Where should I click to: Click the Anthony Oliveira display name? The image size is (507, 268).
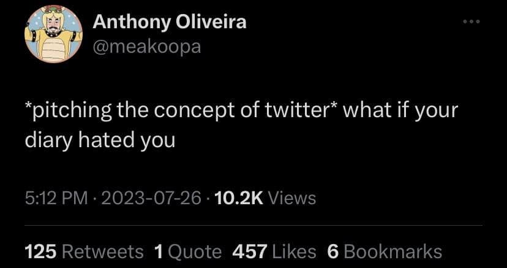(x=170, y=22)
